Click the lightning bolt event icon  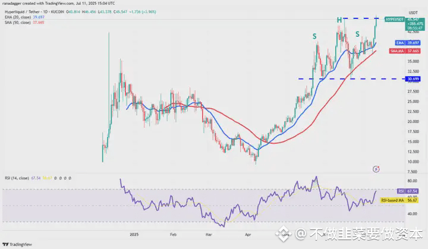pyautogui.click(x=376, y=169)
